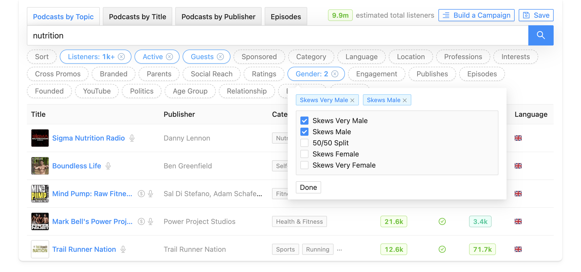Click the ellipsis icon after the Running tag

[340, 250]
